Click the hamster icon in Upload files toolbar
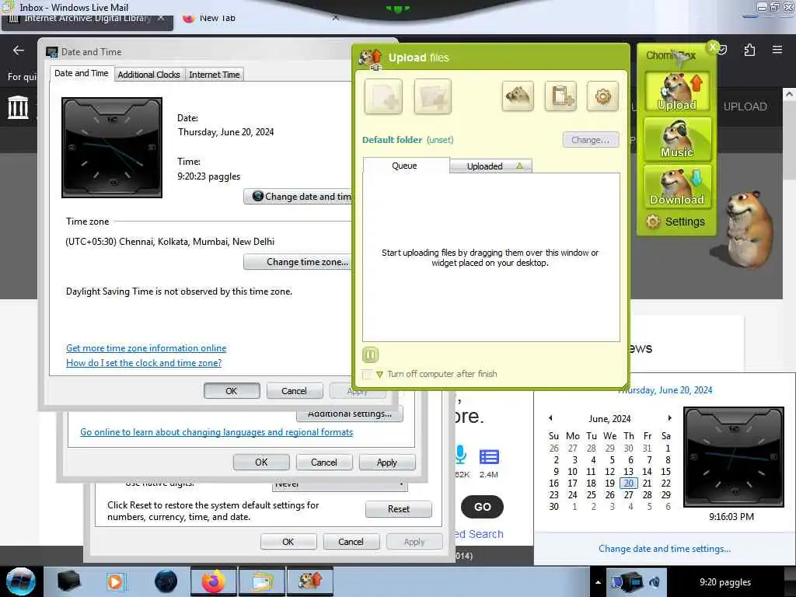796x597 pixels. [x=518, y=96]
